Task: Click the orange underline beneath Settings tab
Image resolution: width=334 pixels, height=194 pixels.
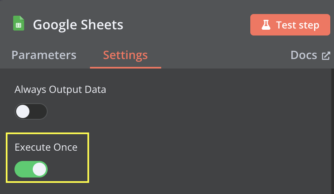Action: click(126, 68)
